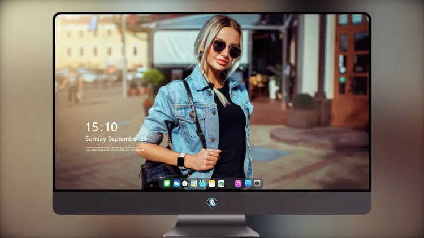Image resolution: width=424 pixels, height=238 pixels.
Task: Open the Camera app in dock
Action: 257,183
